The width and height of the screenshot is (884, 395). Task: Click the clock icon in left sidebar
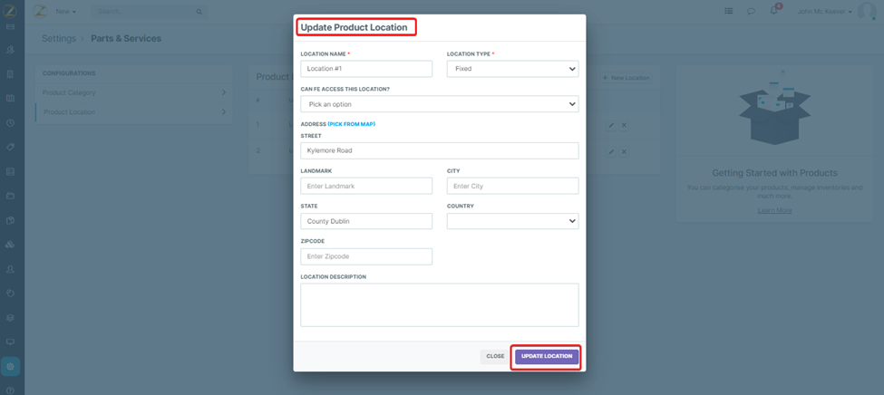click(x=11, y=122)
